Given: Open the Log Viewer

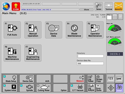Looking at the screenshot, I should tap(91, 79).
